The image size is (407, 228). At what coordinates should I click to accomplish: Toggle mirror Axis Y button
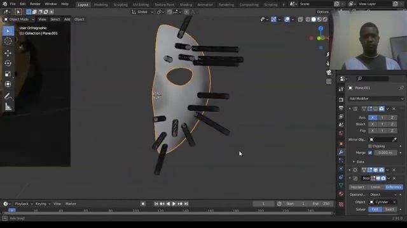tap(382, 118)
